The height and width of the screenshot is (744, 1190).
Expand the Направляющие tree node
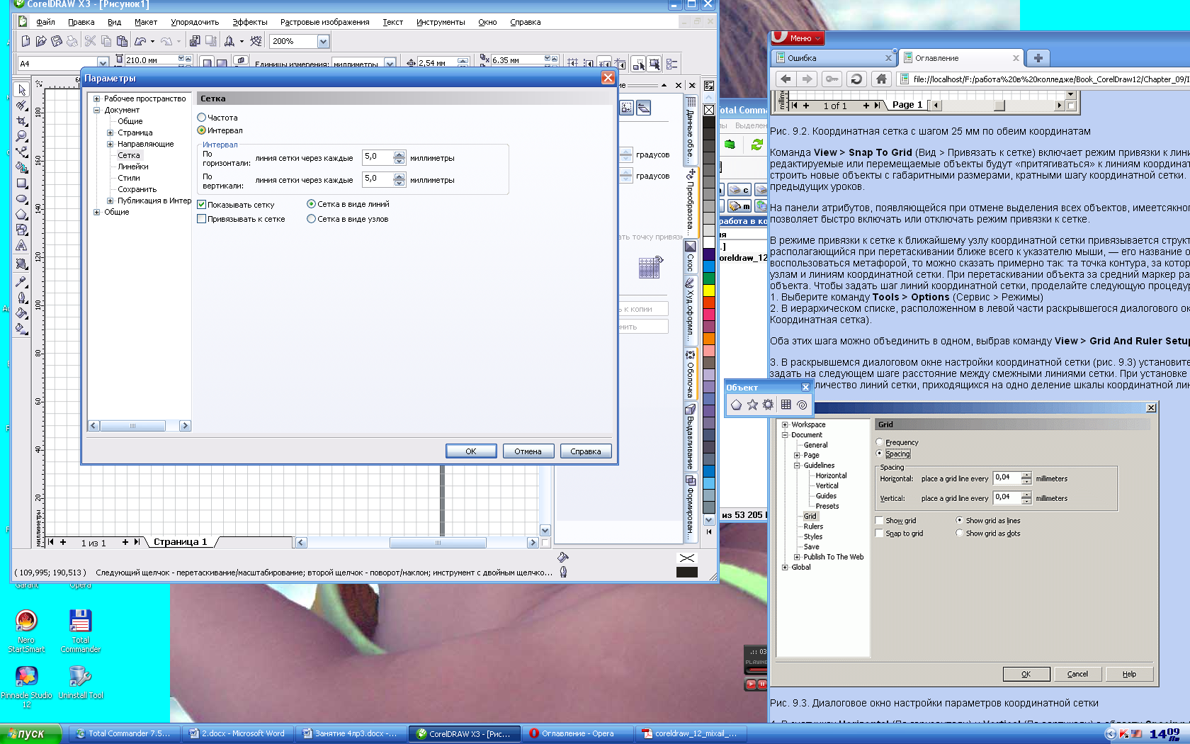tap(110, 144)
